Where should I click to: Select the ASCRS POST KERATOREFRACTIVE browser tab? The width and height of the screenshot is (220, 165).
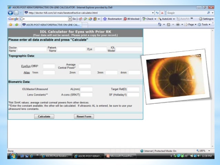[x=52, y=25]
